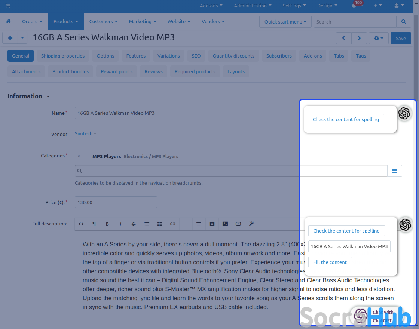419x329 pixels.
Task: Go to previous product with chevron left
Action: pyautogui.click(x=344, y=38)
